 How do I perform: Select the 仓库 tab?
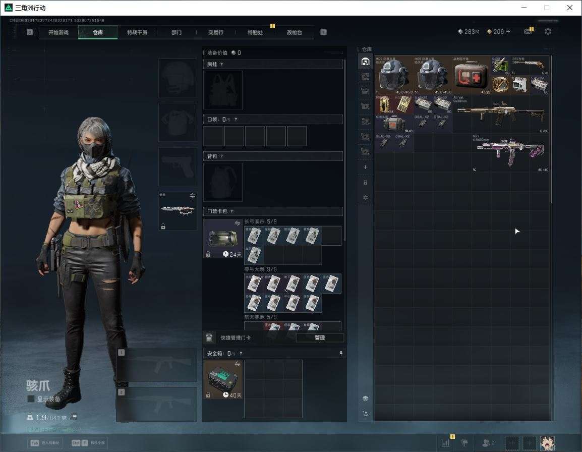coord(98,32)
